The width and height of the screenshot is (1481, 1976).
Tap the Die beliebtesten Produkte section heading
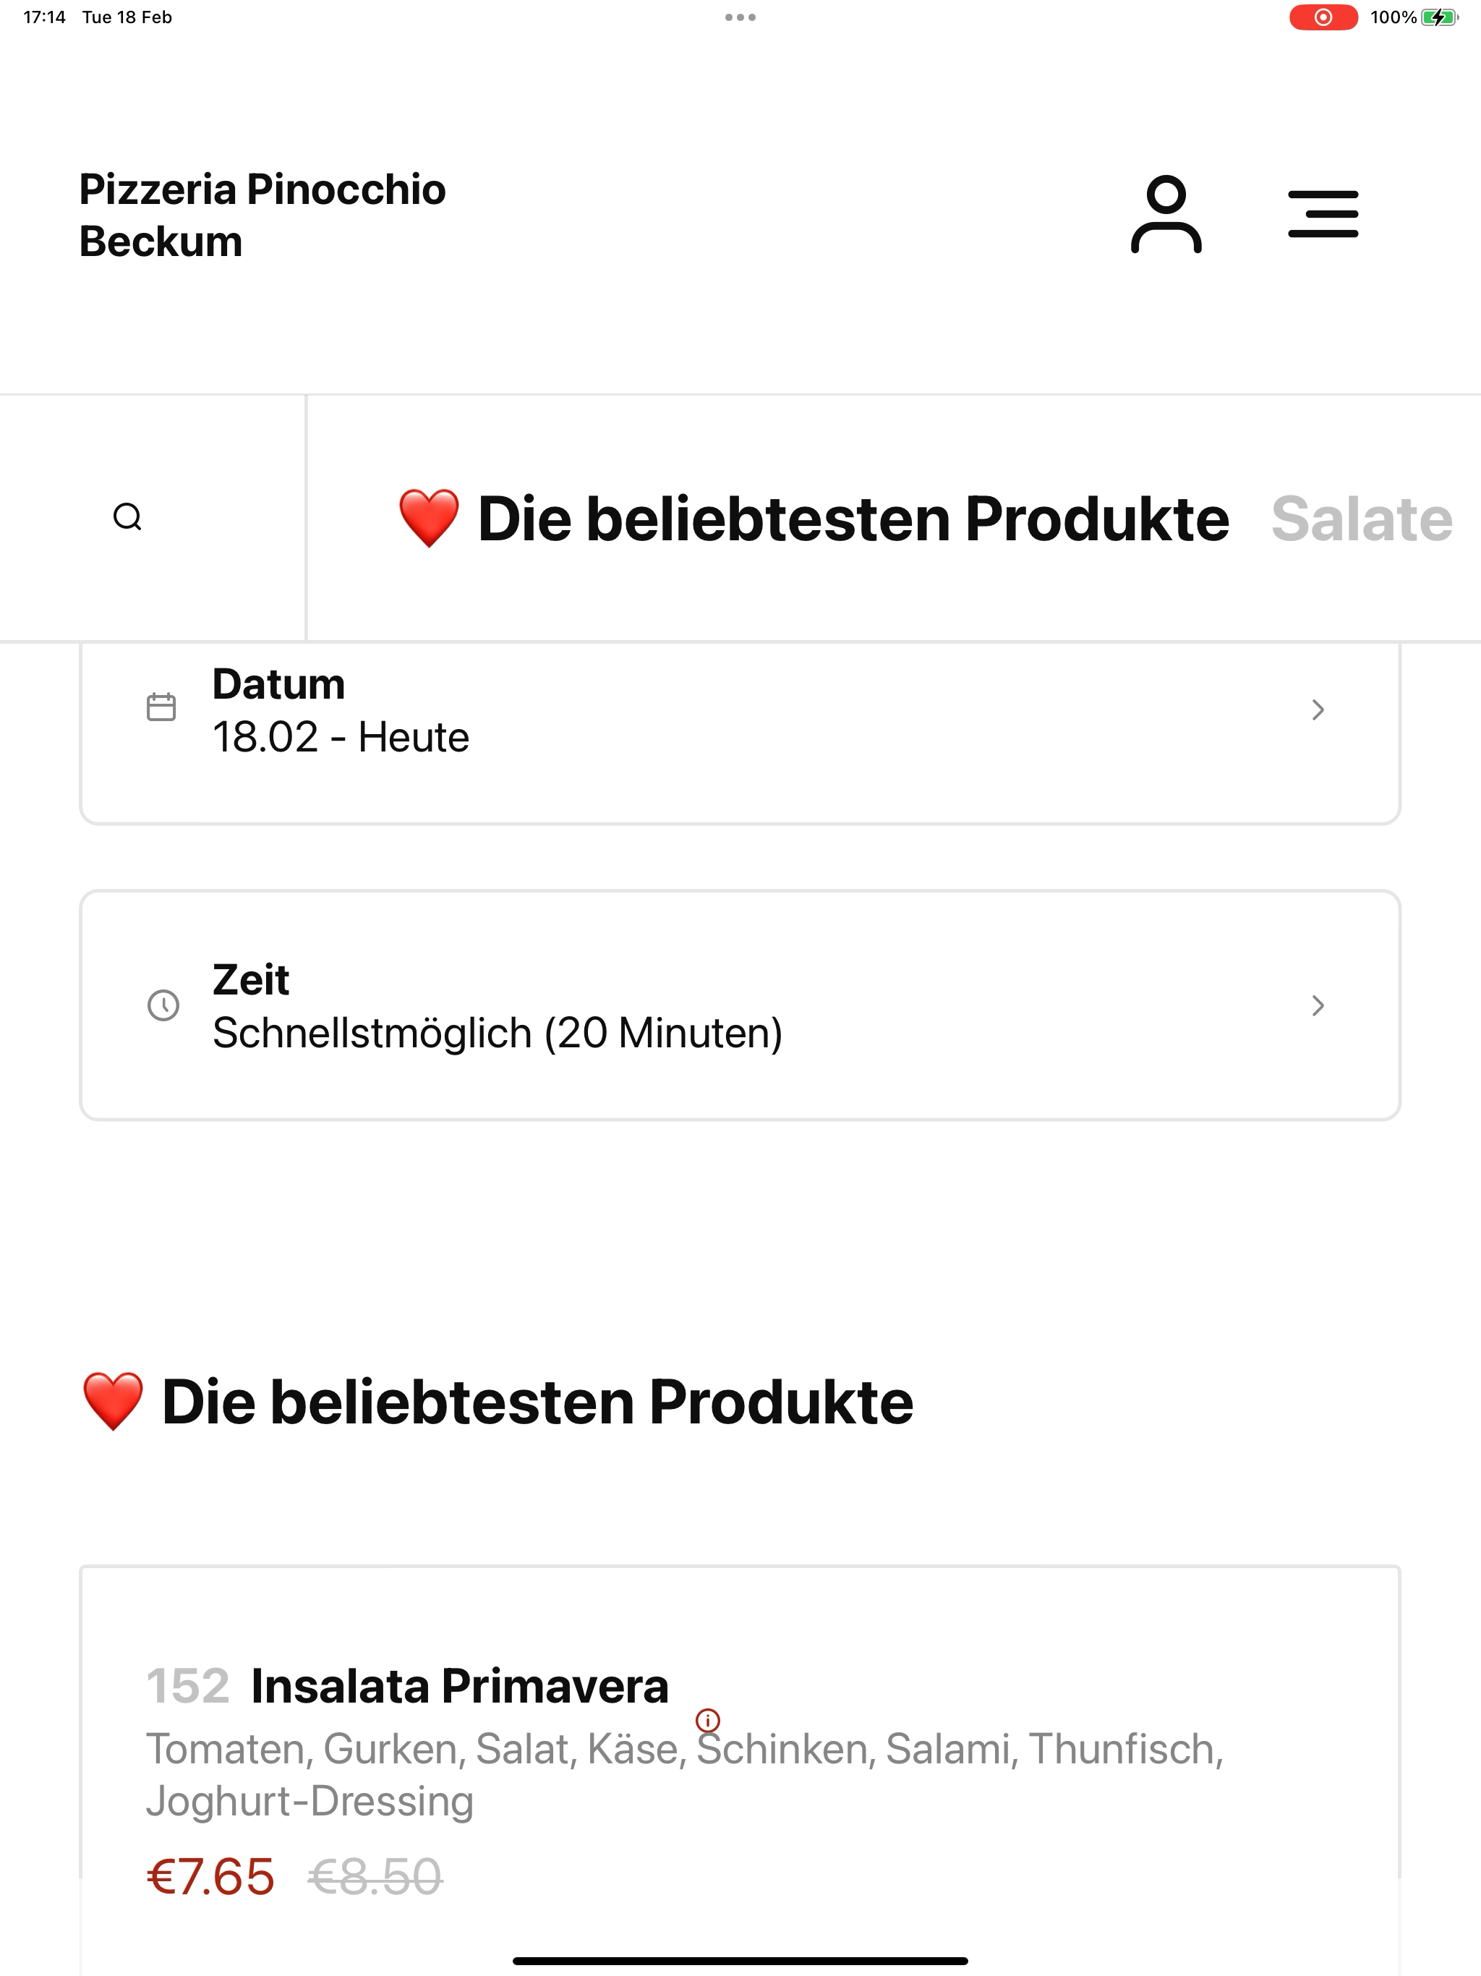pos(498,1402)
